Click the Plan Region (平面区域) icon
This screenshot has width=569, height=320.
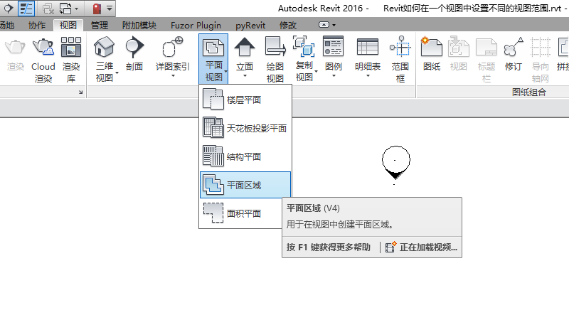point(213,184)
